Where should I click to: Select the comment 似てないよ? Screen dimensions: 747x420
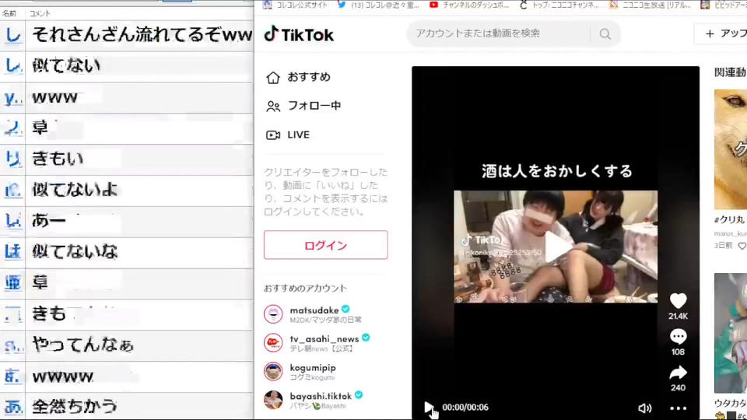click(x=75, y=190)
